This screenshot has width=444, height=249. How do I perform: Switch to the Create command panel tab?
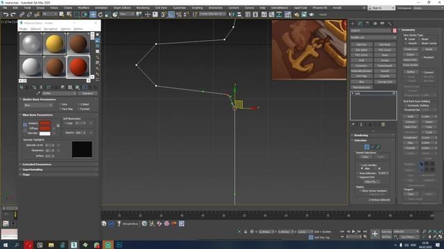(x=352, y=24)
